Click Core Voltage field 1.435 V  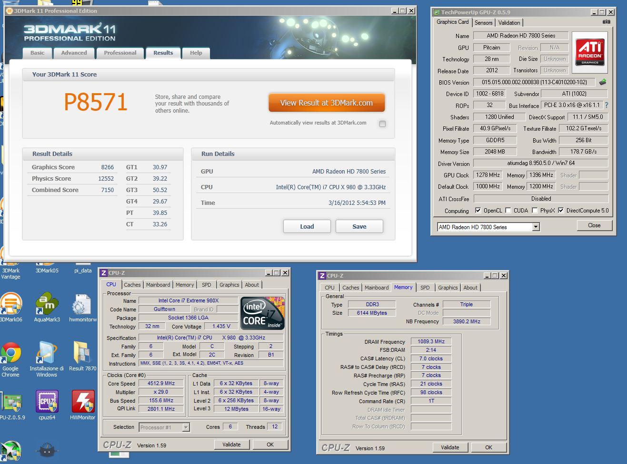coord(221,326)
